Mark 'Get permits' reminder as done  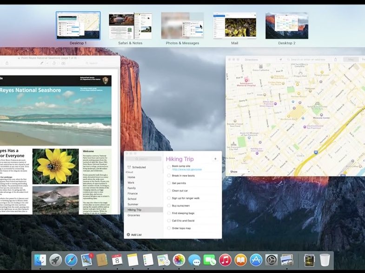click(x=169, y=183)
